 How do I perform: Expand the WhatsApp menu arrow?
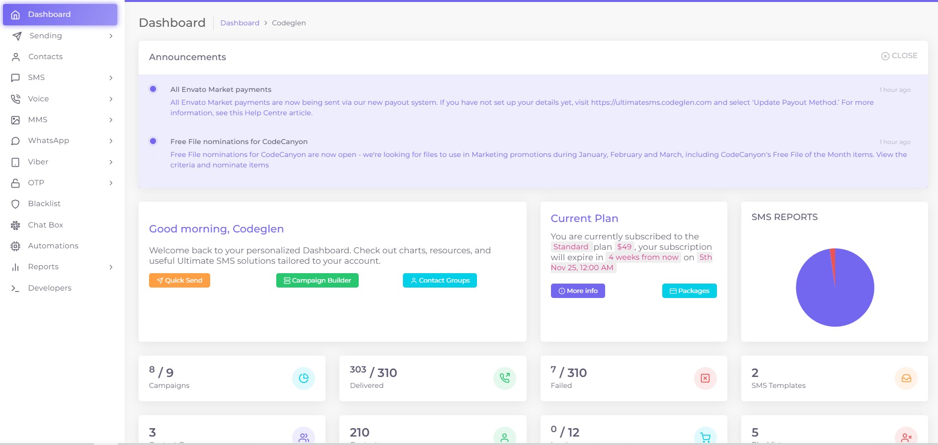pos(111,141)
